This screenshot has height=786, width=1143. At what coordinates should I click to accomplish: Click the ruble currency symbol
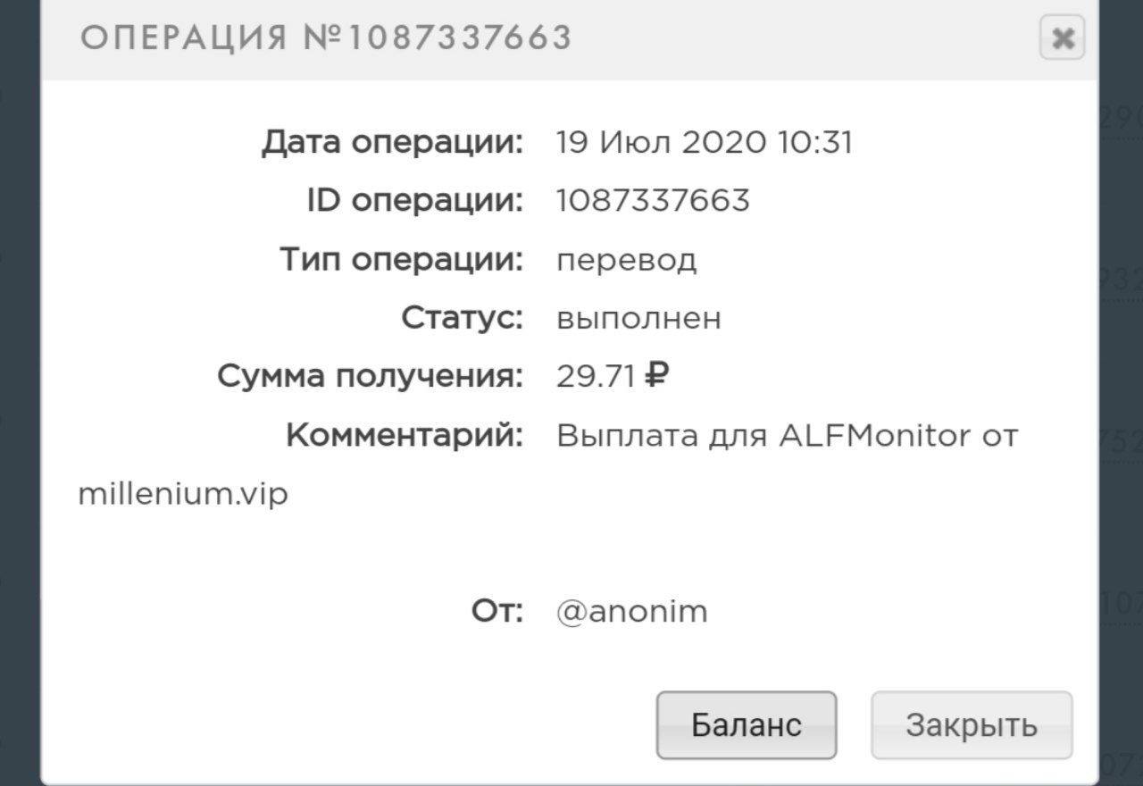[x=656, y=376]
